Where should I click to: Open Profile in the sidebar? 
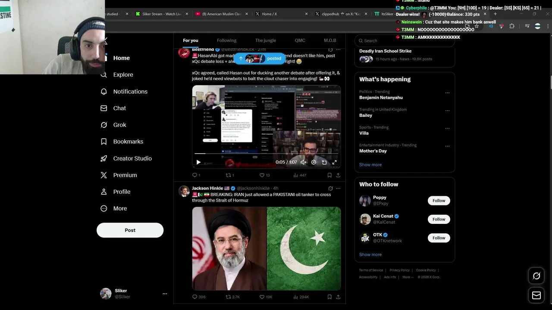pos(116,192)
